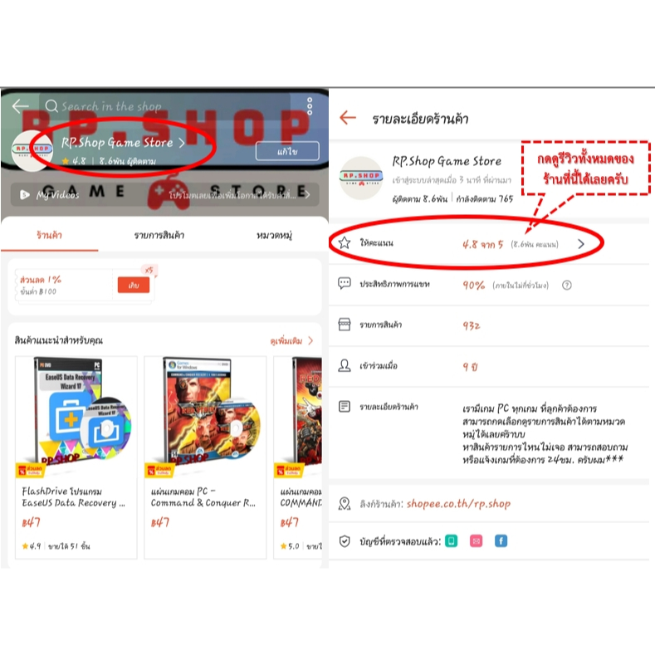Collect the 1% discount voucher
This screenshot has height=655, width=655.
134,285
